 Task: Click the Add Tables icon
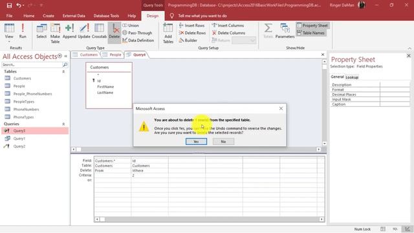pos(168,33)
